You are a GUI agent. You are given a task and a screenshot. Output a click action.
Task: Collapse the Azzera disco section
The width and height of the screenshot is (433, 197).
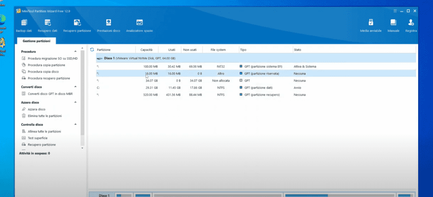[x=76, y=103]
